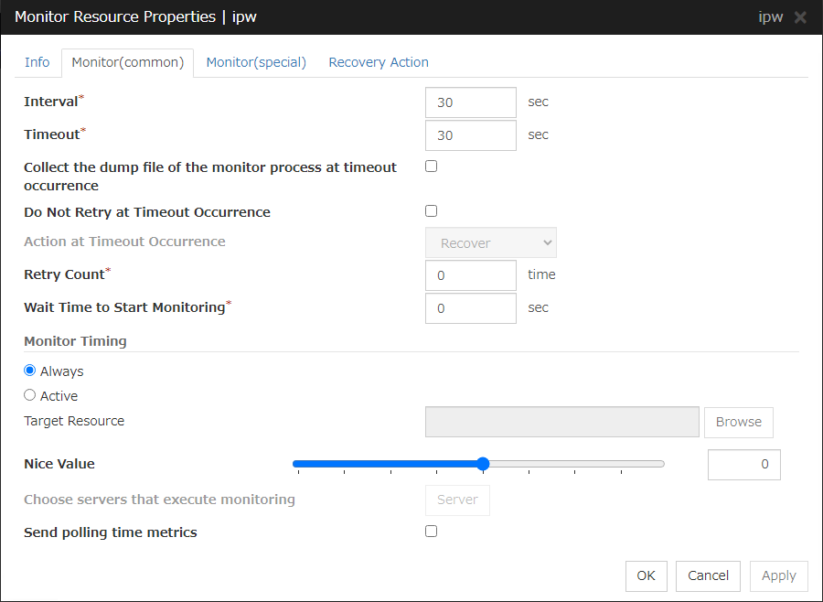Check Do Not Retry at Timeout Occurrence
Screen dimensions: 823x602
pos(432,211)
